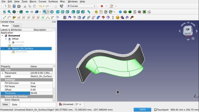Click the Open file folder icon
Viewport: 199px width, 112px height.
coord(9,6)
